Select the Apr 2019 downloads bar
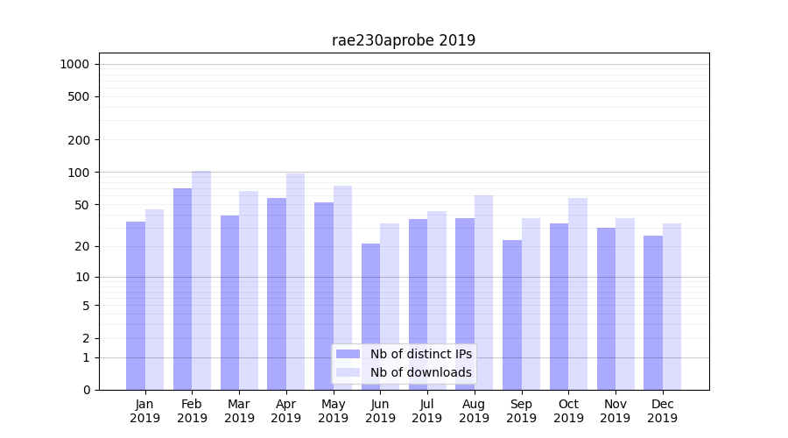 pos(295,281)
